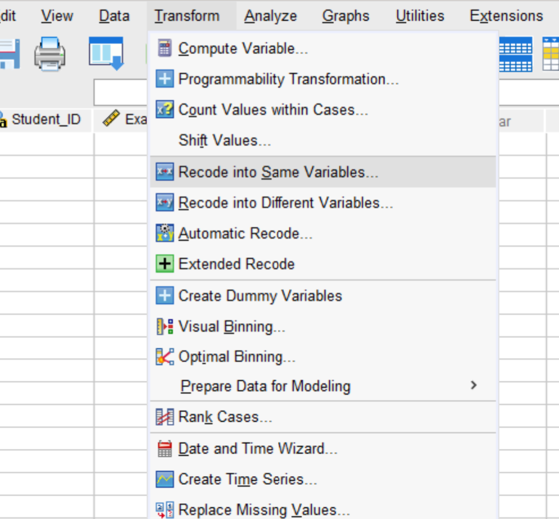Click the cell editor input field
559x519 pixels.
pos(121,92)
